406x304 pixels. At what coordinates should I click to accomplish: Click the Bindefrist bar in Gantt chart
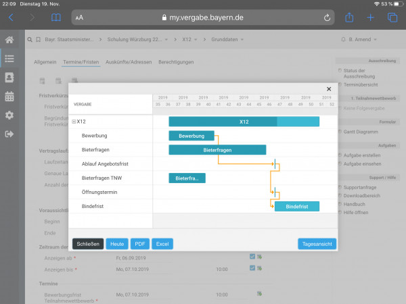click(x=296, y=206)
